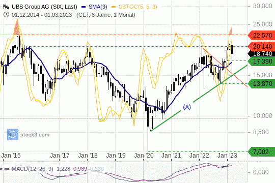Click the 17,390 green support price tag
Image resolution: width=275 pixels, height=183 pixels.
(261, 62)
